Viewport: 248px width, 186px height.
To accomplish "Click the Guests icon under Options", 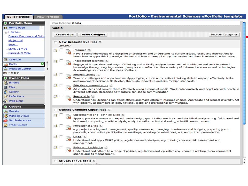I will (x=5, y=111).
